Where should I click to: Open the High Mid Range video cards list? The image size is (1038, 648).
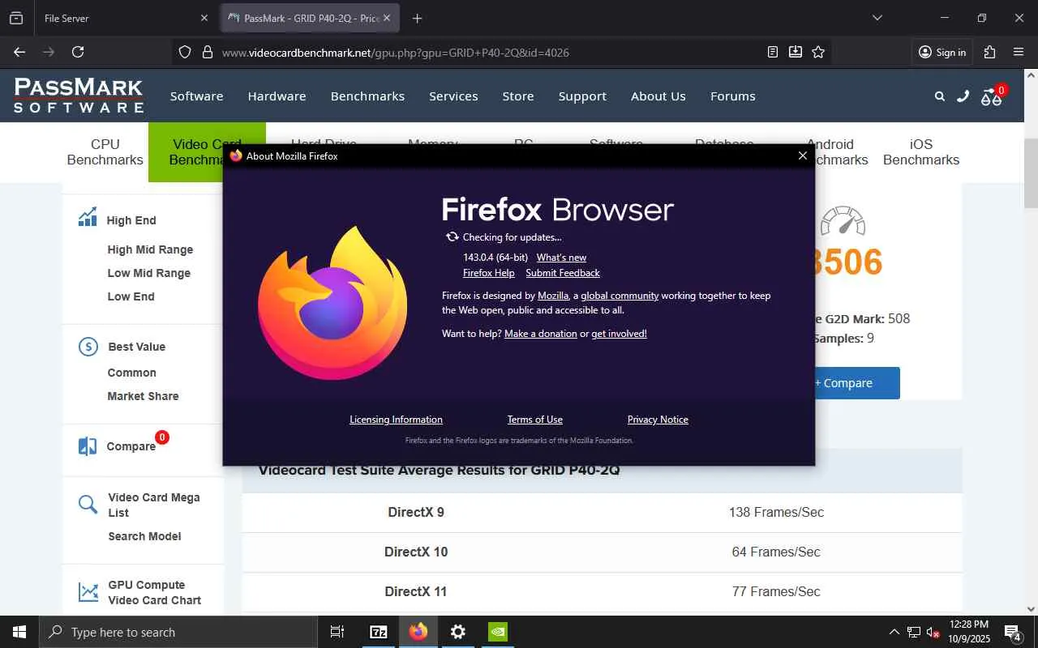tap(150, 249)
